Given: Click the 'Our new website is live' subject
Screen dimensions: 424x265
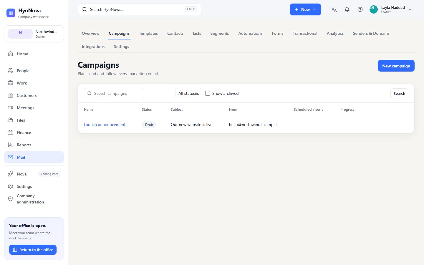Looking at the screenshot, I should click(x=191, y=125).
